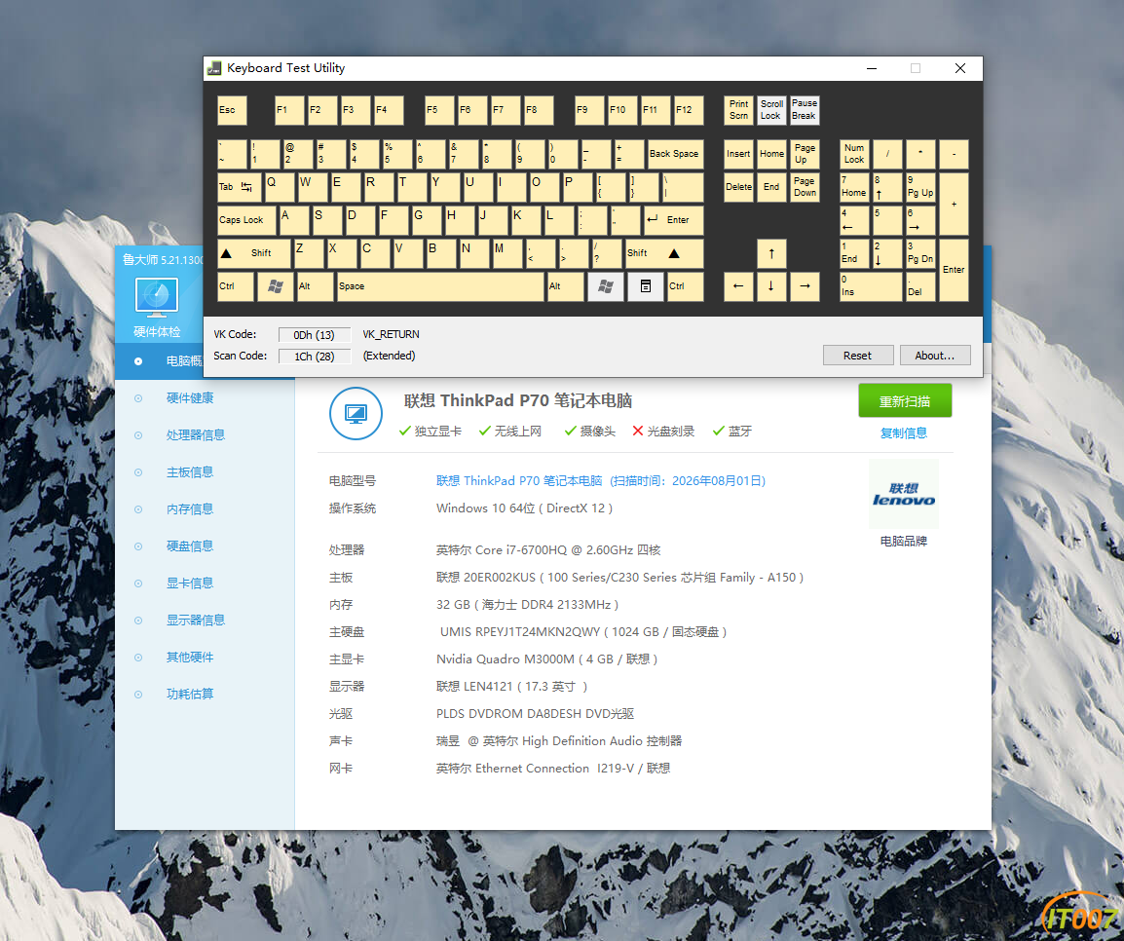Click the 蓝牙 checkmark icon

click(x=718, y=431)
